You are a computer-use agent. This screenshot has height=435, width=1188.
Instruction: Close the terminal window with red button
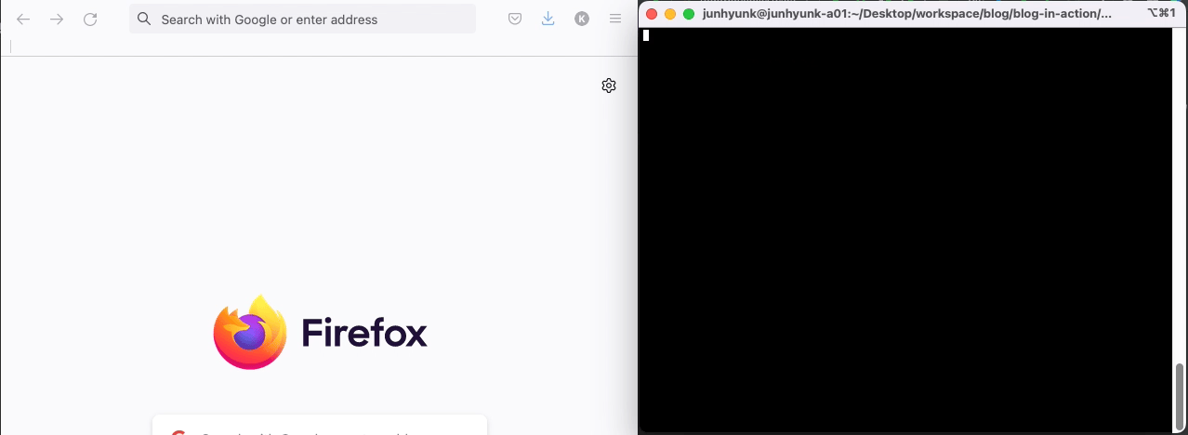coord(652,14)
